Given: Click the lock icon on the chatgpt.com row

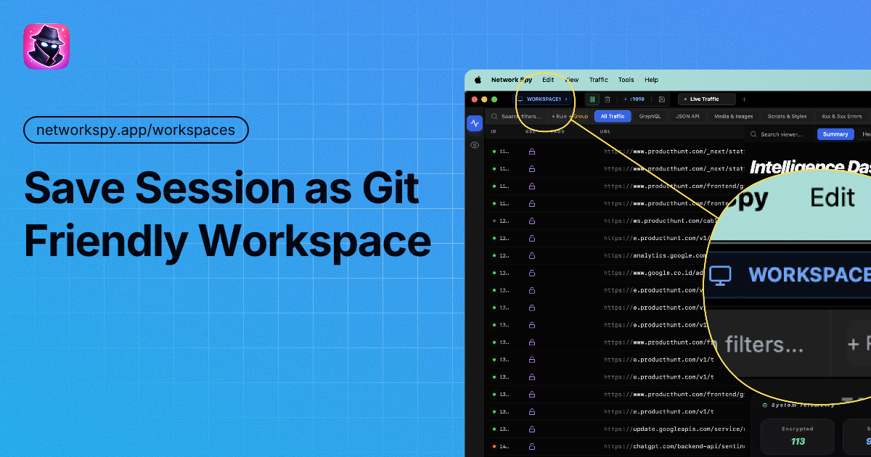Looking at the screenshot, I should (531, 447).
